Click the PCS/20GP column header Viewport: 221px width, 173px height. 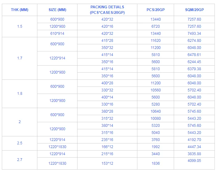tap(156, 10)
